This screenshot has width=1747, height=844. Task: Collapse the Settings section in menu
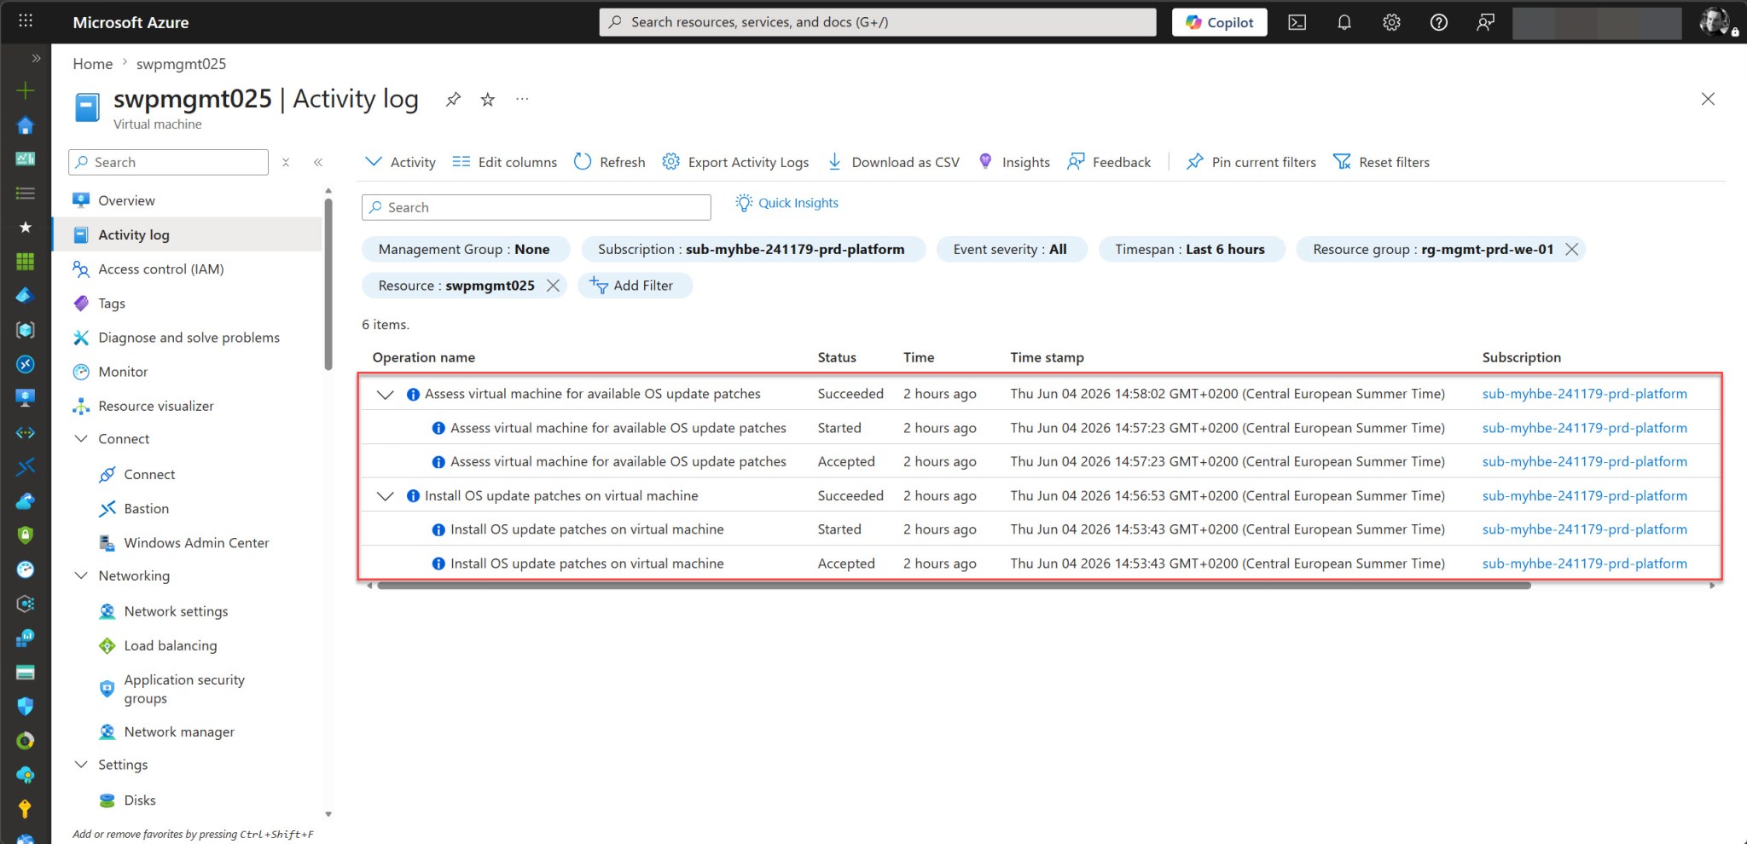(81, 765)
